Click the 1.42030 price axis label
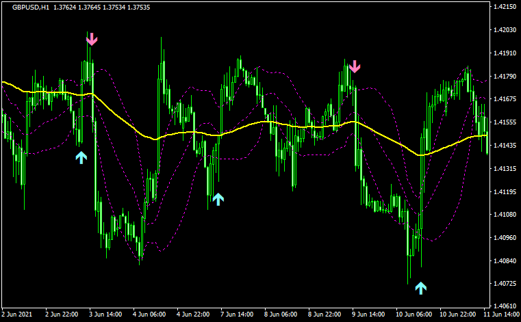The height and width of the screenshot is (322, 521). (x=505, y=30)
